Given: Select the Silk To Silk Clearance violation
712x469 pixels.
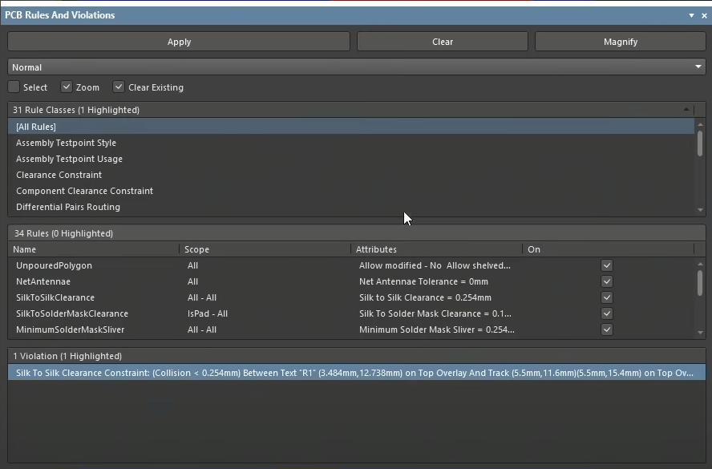Looking at the screenshot, I should 353,373.
